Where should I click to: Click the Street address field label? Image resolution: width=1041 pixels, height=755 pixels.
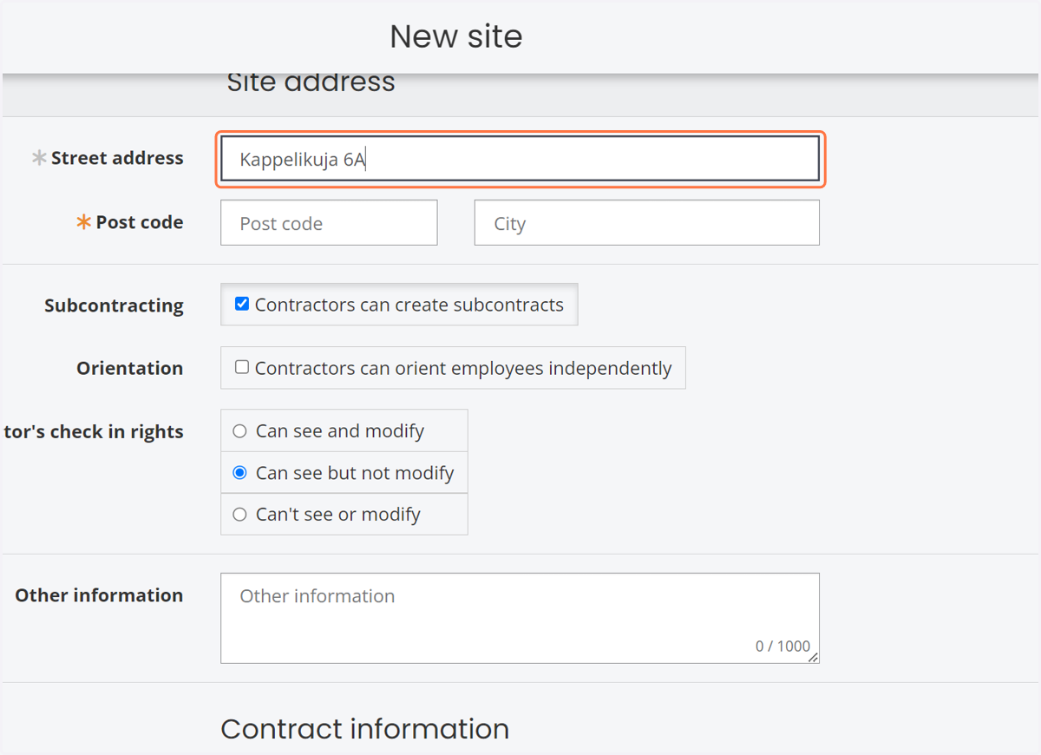(117, 158)
